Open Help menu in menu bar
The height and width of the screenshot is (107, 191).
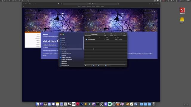coord(28,1)
